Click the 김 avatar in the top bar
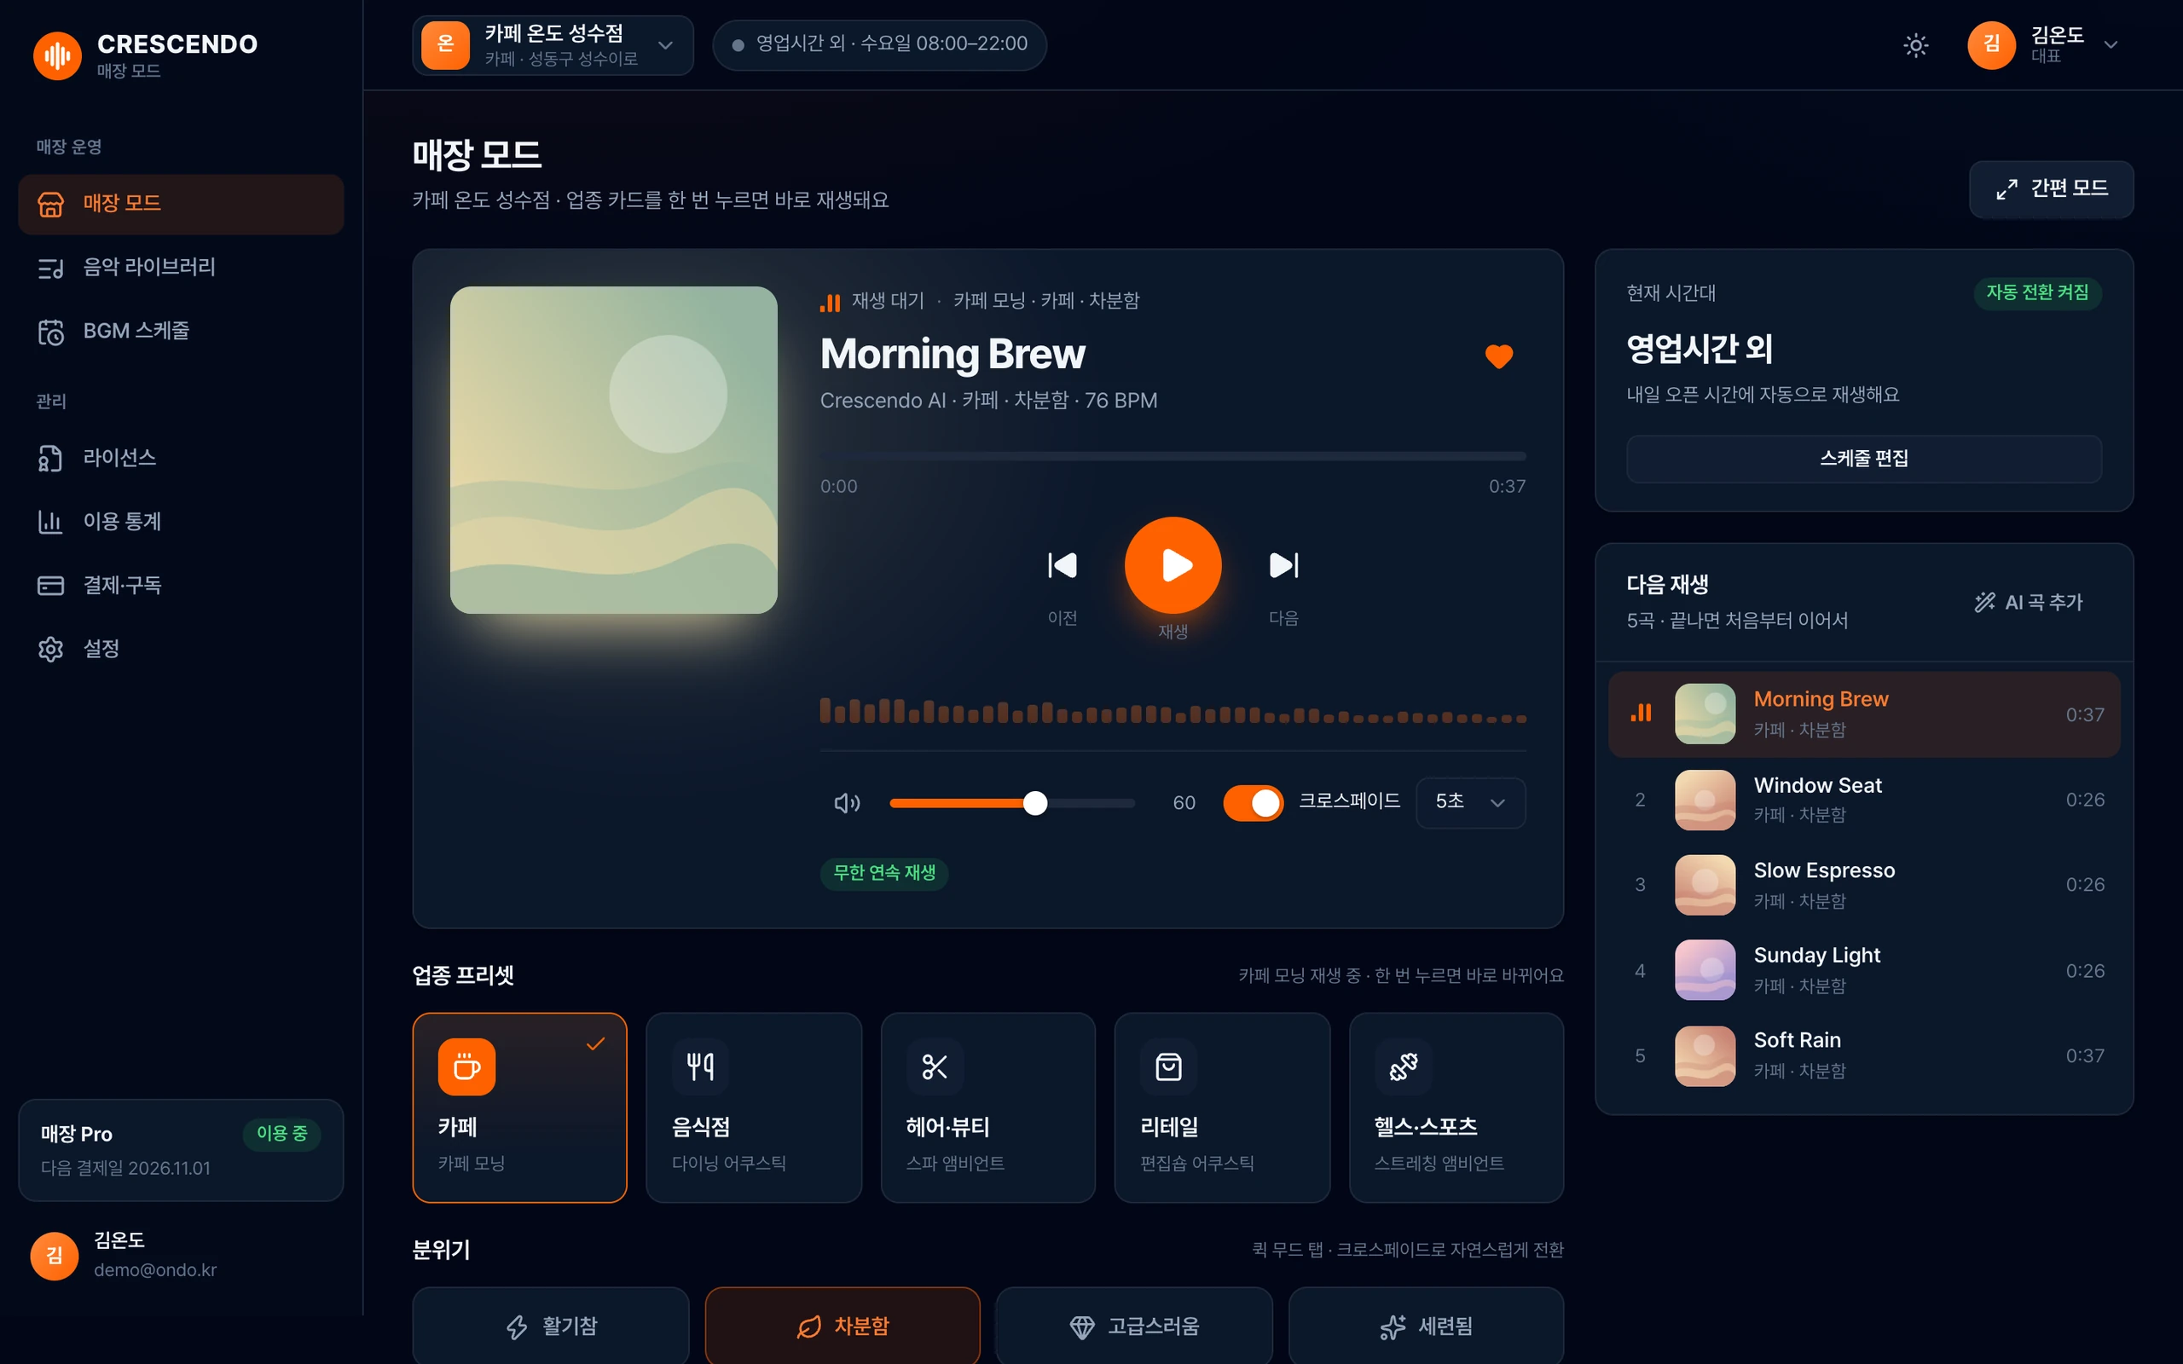 (x=1992, y=45)
